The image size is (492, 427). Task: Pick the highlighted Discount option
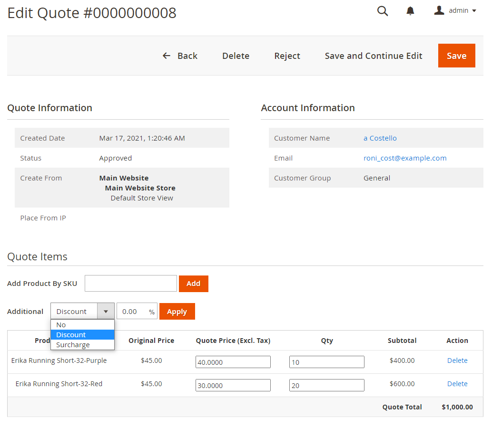pyautogui.click(x=71, y=335)
